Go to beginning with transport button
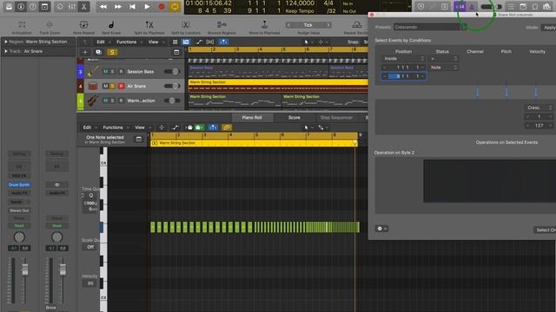This screenshot has width=556, height=312. [x=132, y=7]
